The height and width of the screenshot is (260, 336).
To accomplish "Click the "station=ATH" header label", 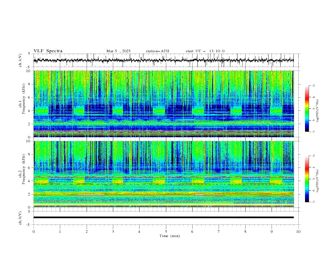I will point(157,51).
